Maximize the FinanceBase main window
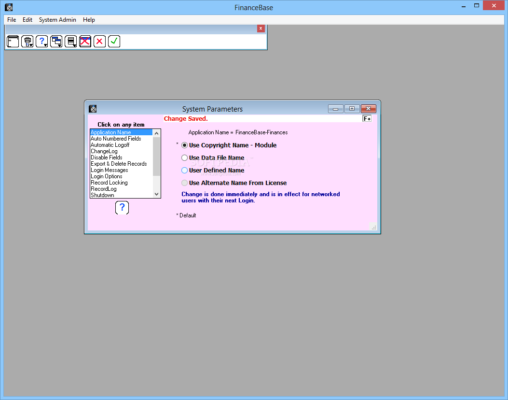Screen dimensions: 508x400 pyautogui.click(x=477, y=5)
